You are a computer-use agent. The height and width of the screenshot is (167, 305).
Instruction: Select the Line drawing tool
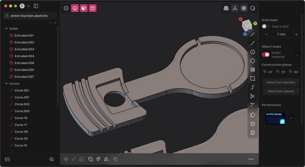coord(252,34)
